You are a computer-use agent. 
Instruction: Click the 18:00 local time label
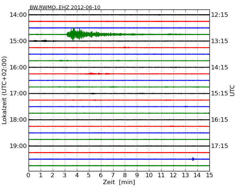(18, 120)
